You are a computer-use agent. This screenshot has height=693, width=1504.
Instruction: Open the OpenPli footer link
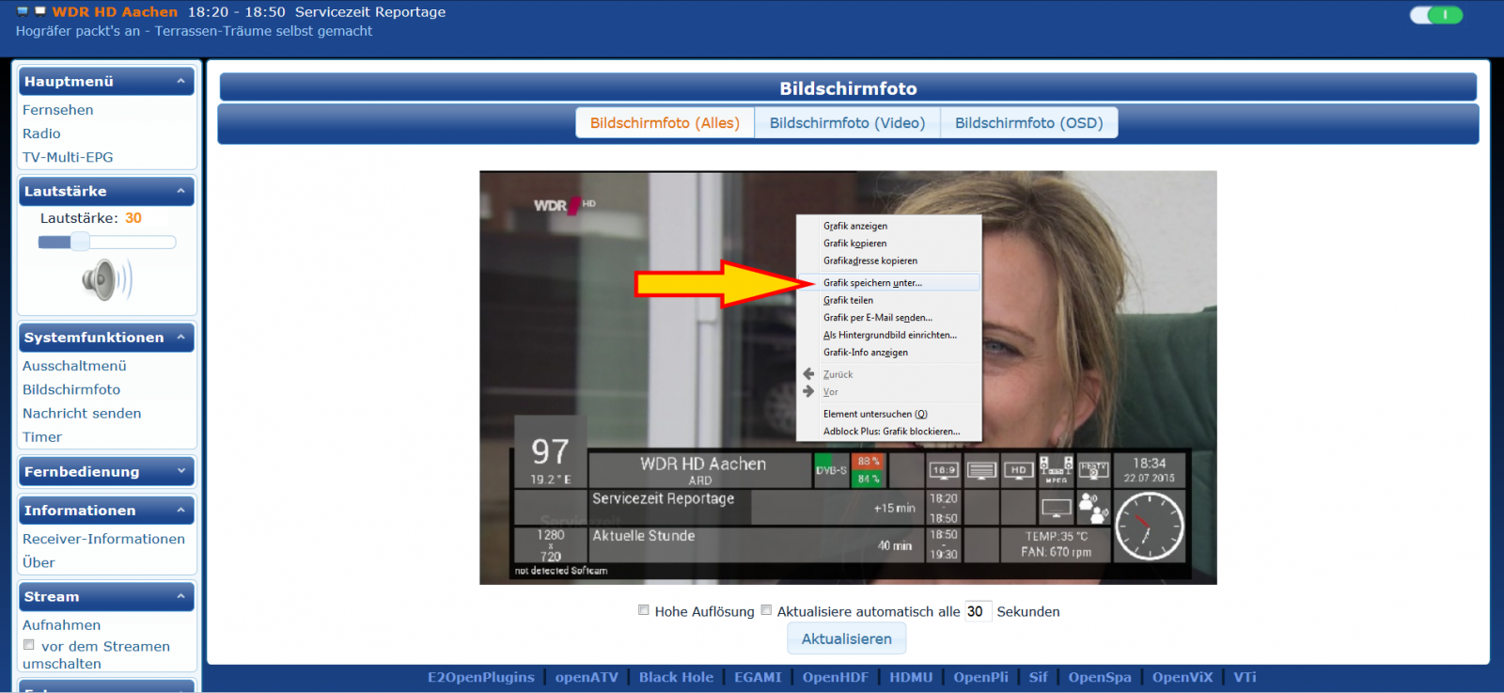pos(980,677)
